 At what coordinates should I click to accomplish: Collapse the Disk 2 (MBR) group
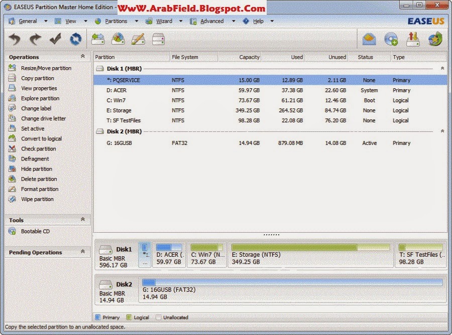(x=442, y=131)
